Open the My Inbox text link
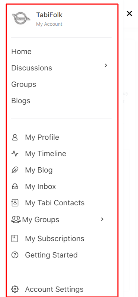 pos(41,187)
